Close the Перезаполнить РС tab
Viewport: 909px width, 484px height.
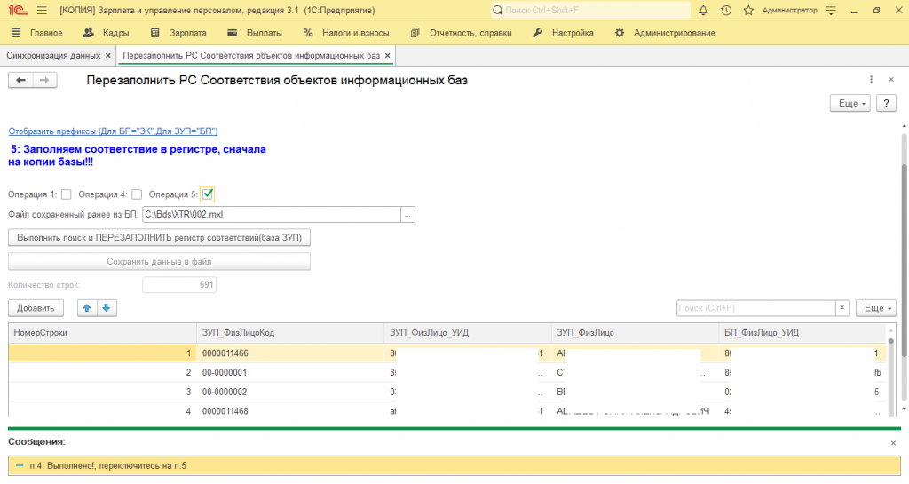click(388, 56)
